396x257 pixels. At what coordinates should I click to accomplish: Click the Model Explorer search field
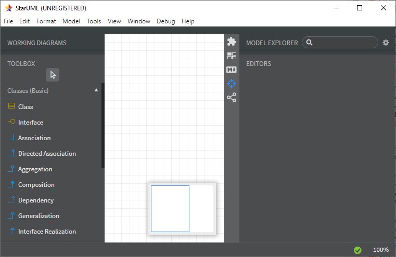point(343,43)
